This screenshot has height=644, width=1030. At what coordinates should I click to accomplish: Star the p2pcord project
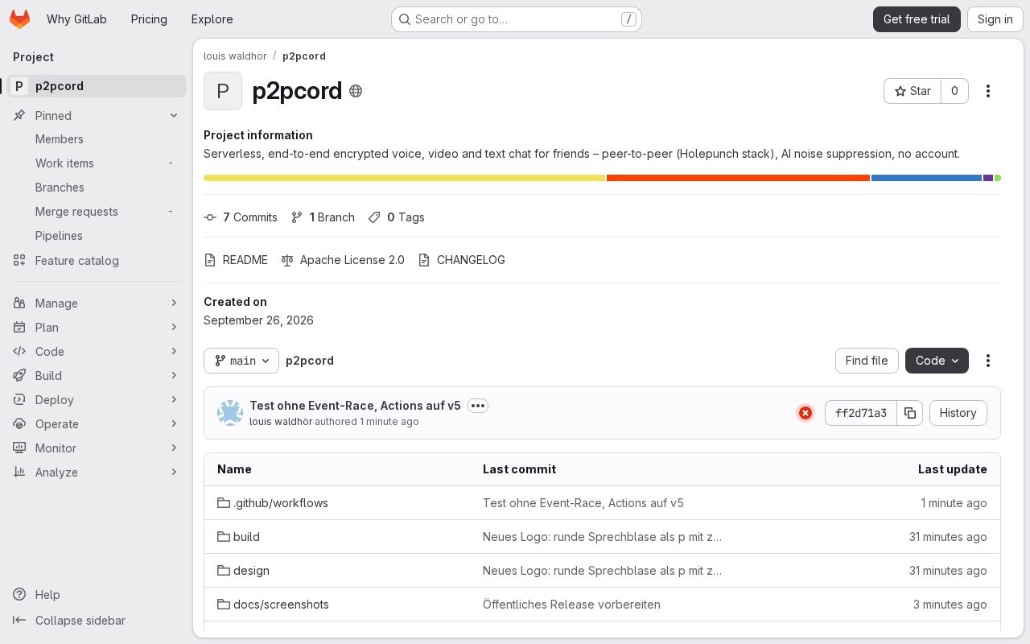click(x=913, y=91)
